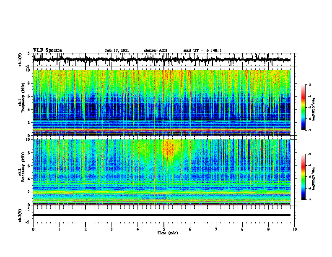Click the flat black ch.3 voltage trace

(162, 215)
